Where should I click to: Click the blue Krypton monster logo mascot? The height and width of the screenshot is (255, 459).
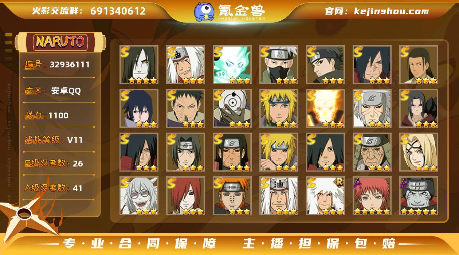(x=204, y=11)
